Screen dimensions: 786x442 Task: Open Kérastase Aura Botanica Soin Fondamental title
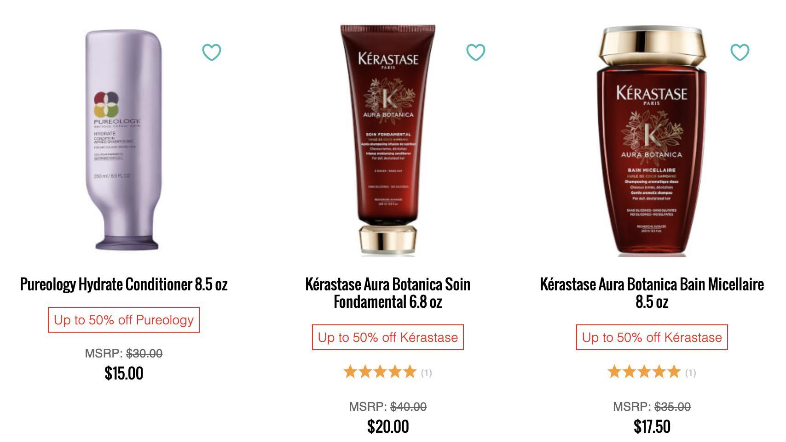388,293
